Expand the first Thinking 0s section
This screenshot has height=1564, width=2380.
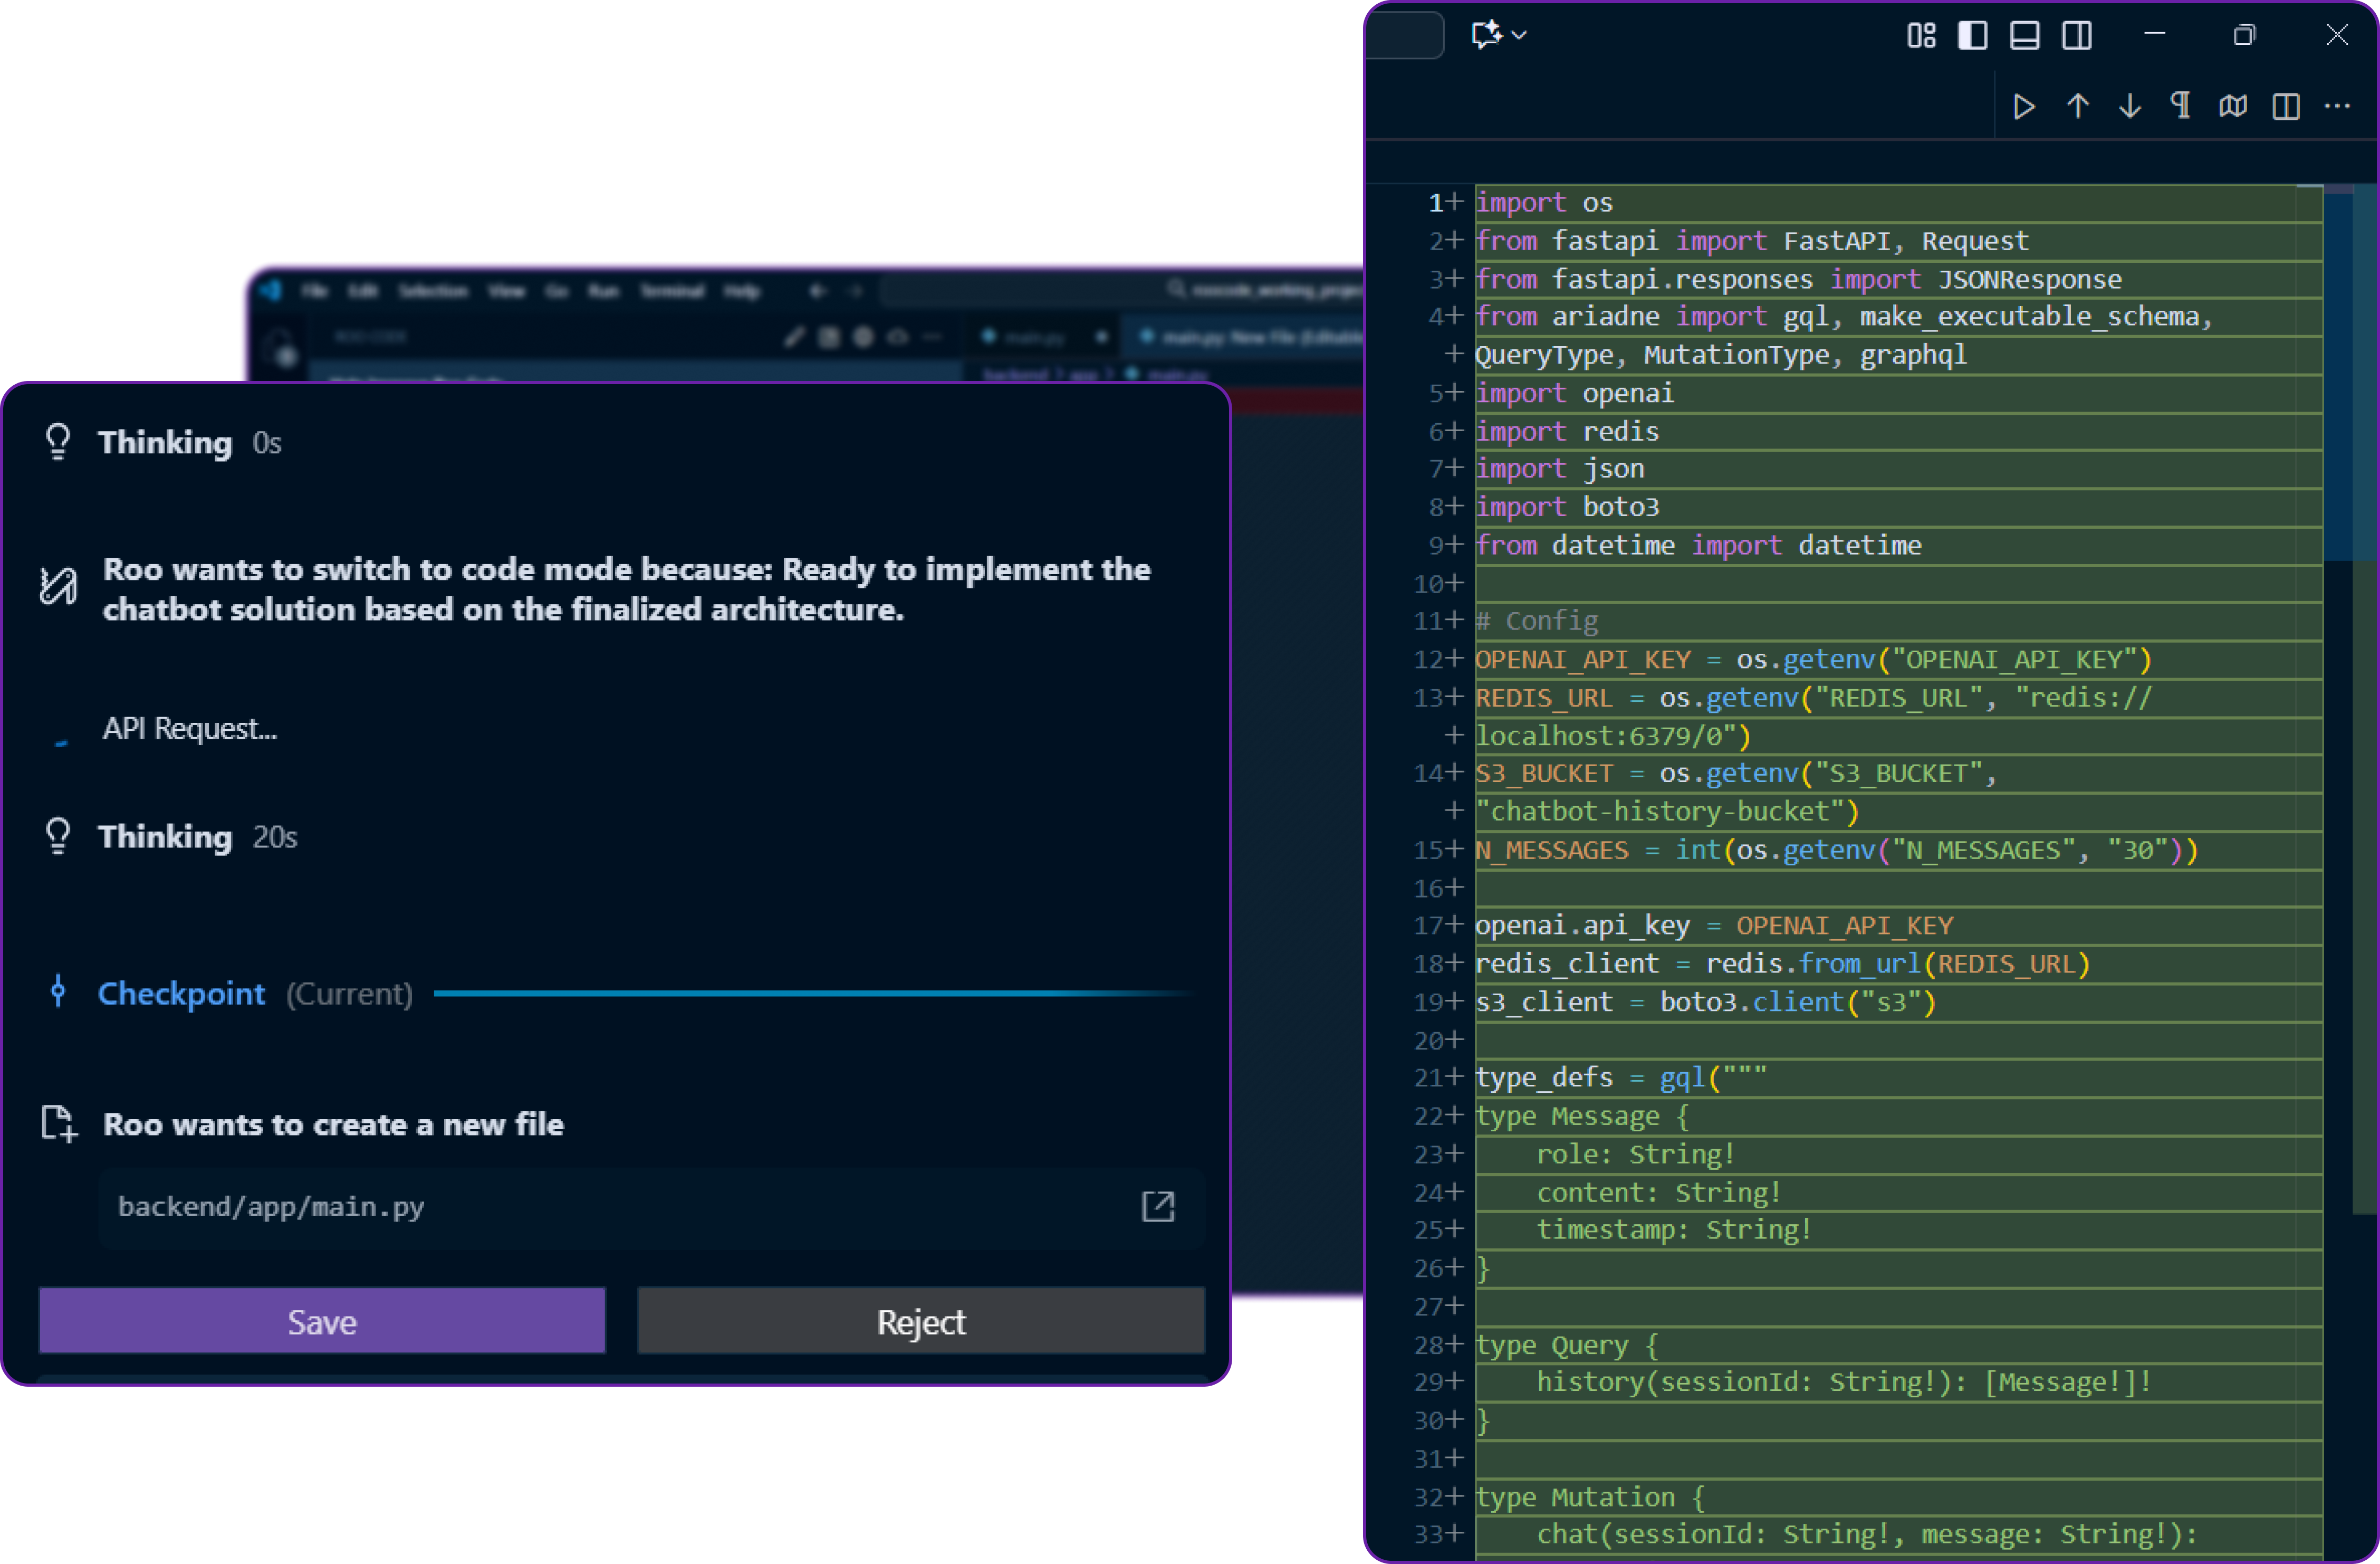(166, 442)
